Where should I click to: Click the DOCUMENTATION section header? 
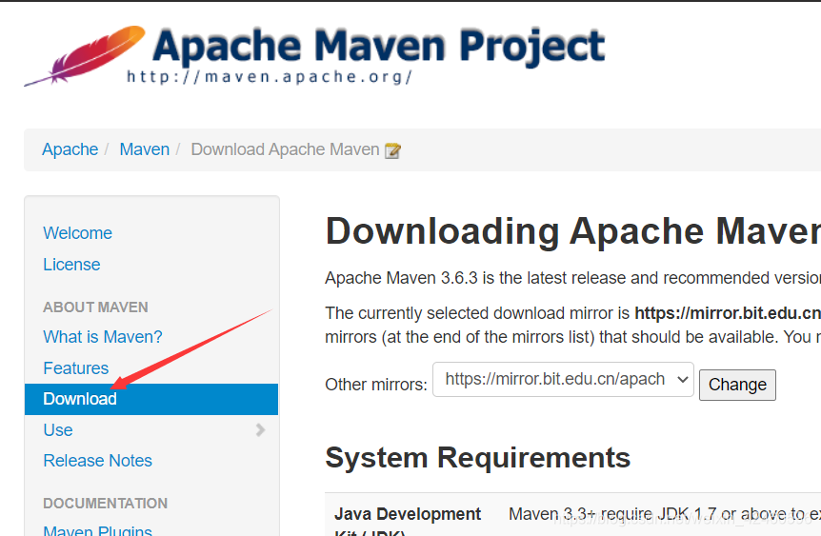click(x=105, y=503)
